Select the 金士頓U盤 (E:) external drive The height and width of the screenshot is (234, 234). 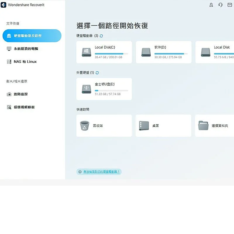point(104,89)
